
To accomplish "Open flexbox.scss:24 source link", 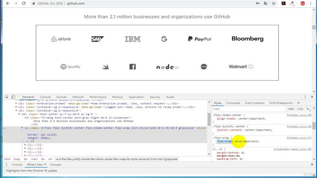I will [299, 115].
